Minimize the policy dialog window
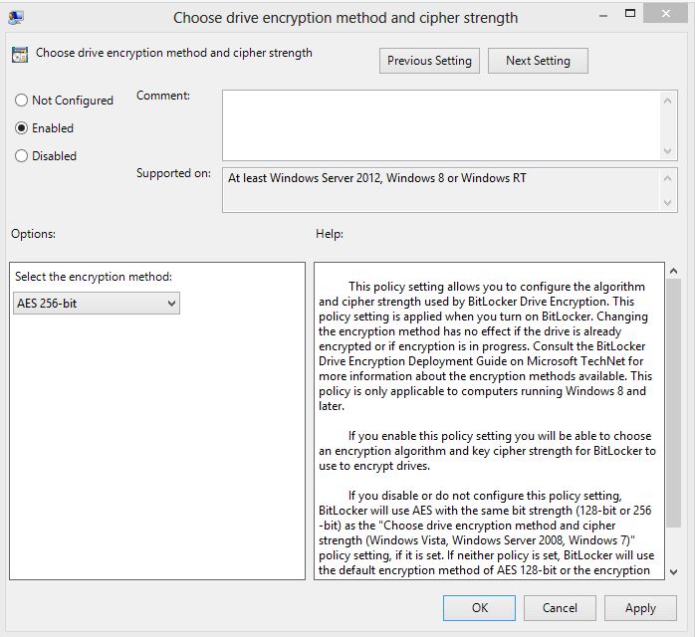695x637 pixels. pos(602,16)
